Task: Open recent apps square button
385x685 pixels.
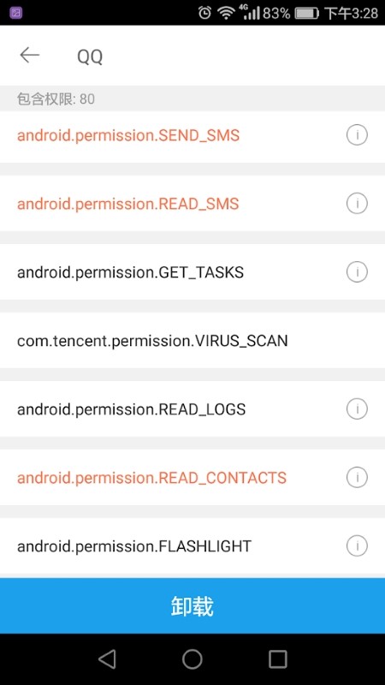Action: (277, 658)
